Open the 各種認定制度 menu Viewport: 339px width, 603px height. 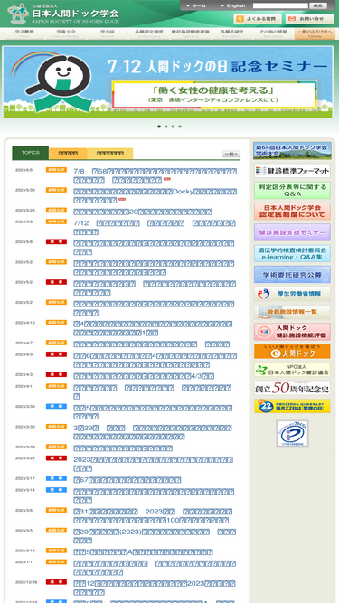[149, 33]
